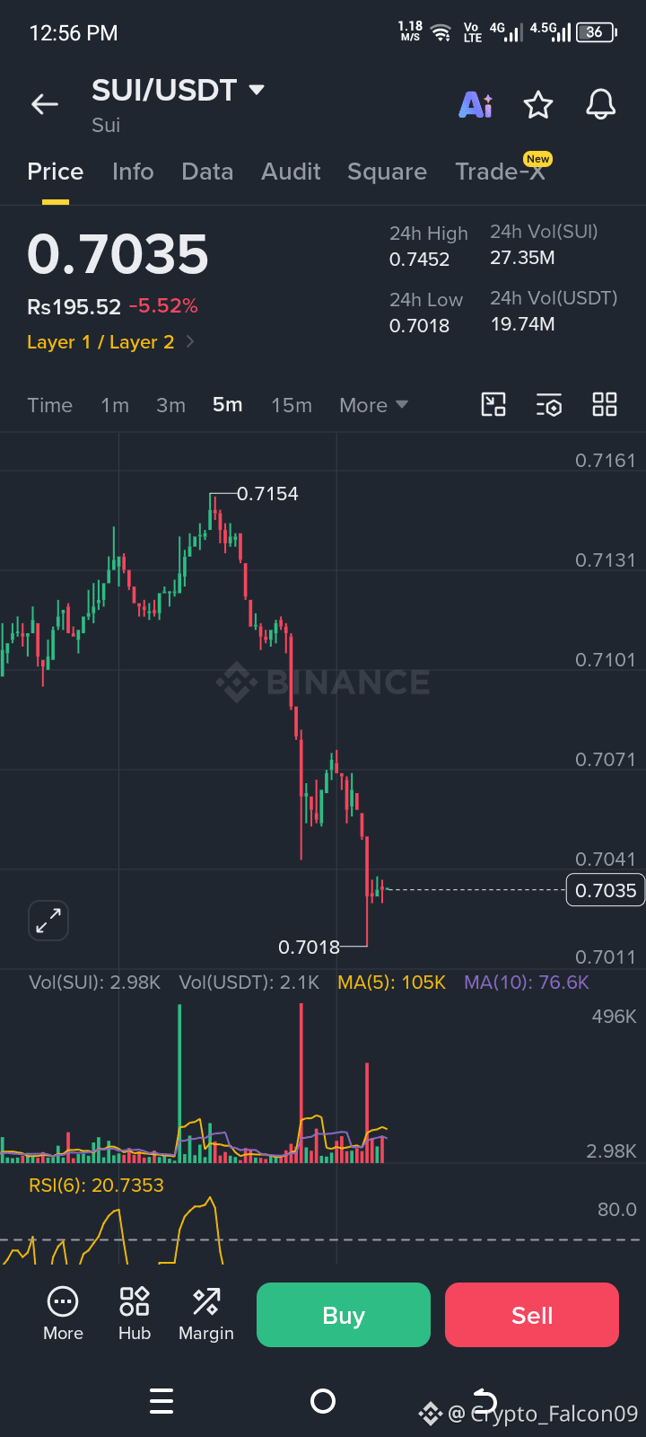Expand chart to fullscreen
646x1437 pixels.
click(x=48, y=921)
